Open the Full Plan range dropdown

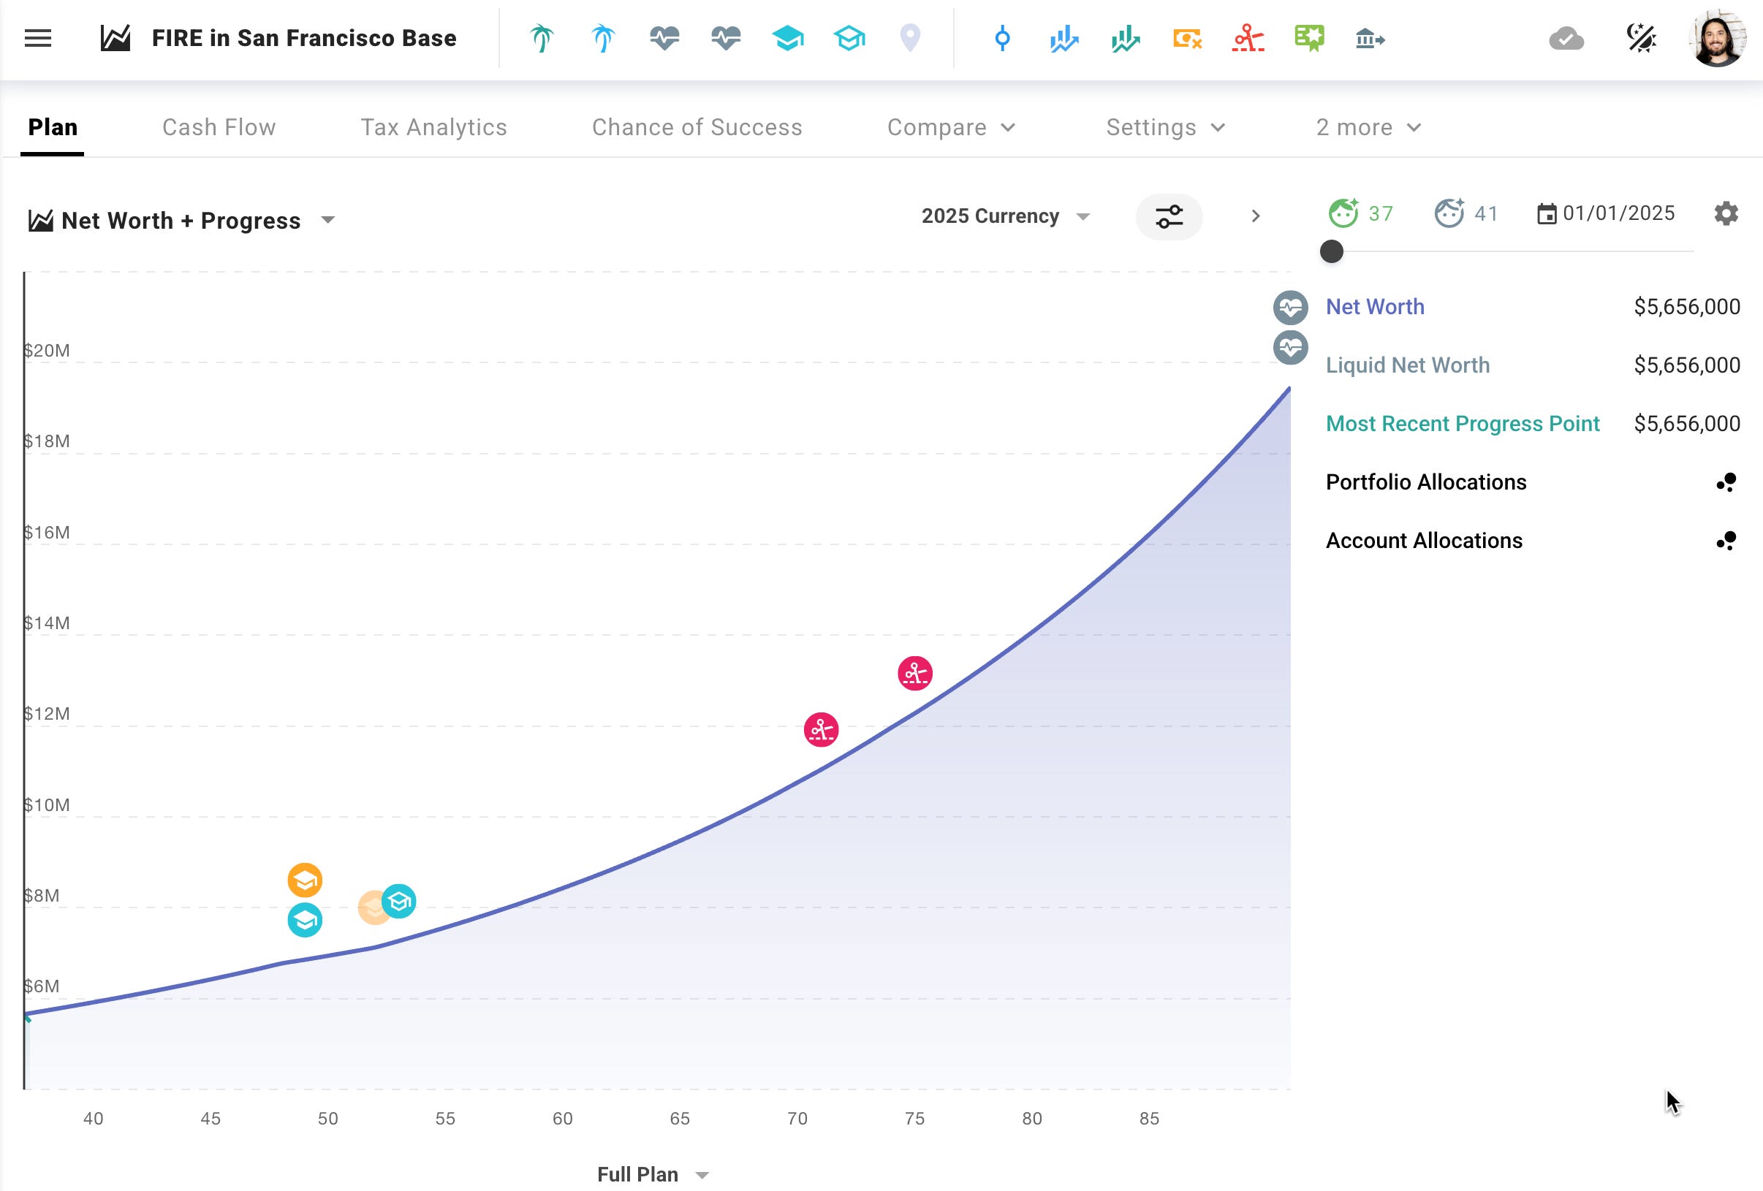653,1175
